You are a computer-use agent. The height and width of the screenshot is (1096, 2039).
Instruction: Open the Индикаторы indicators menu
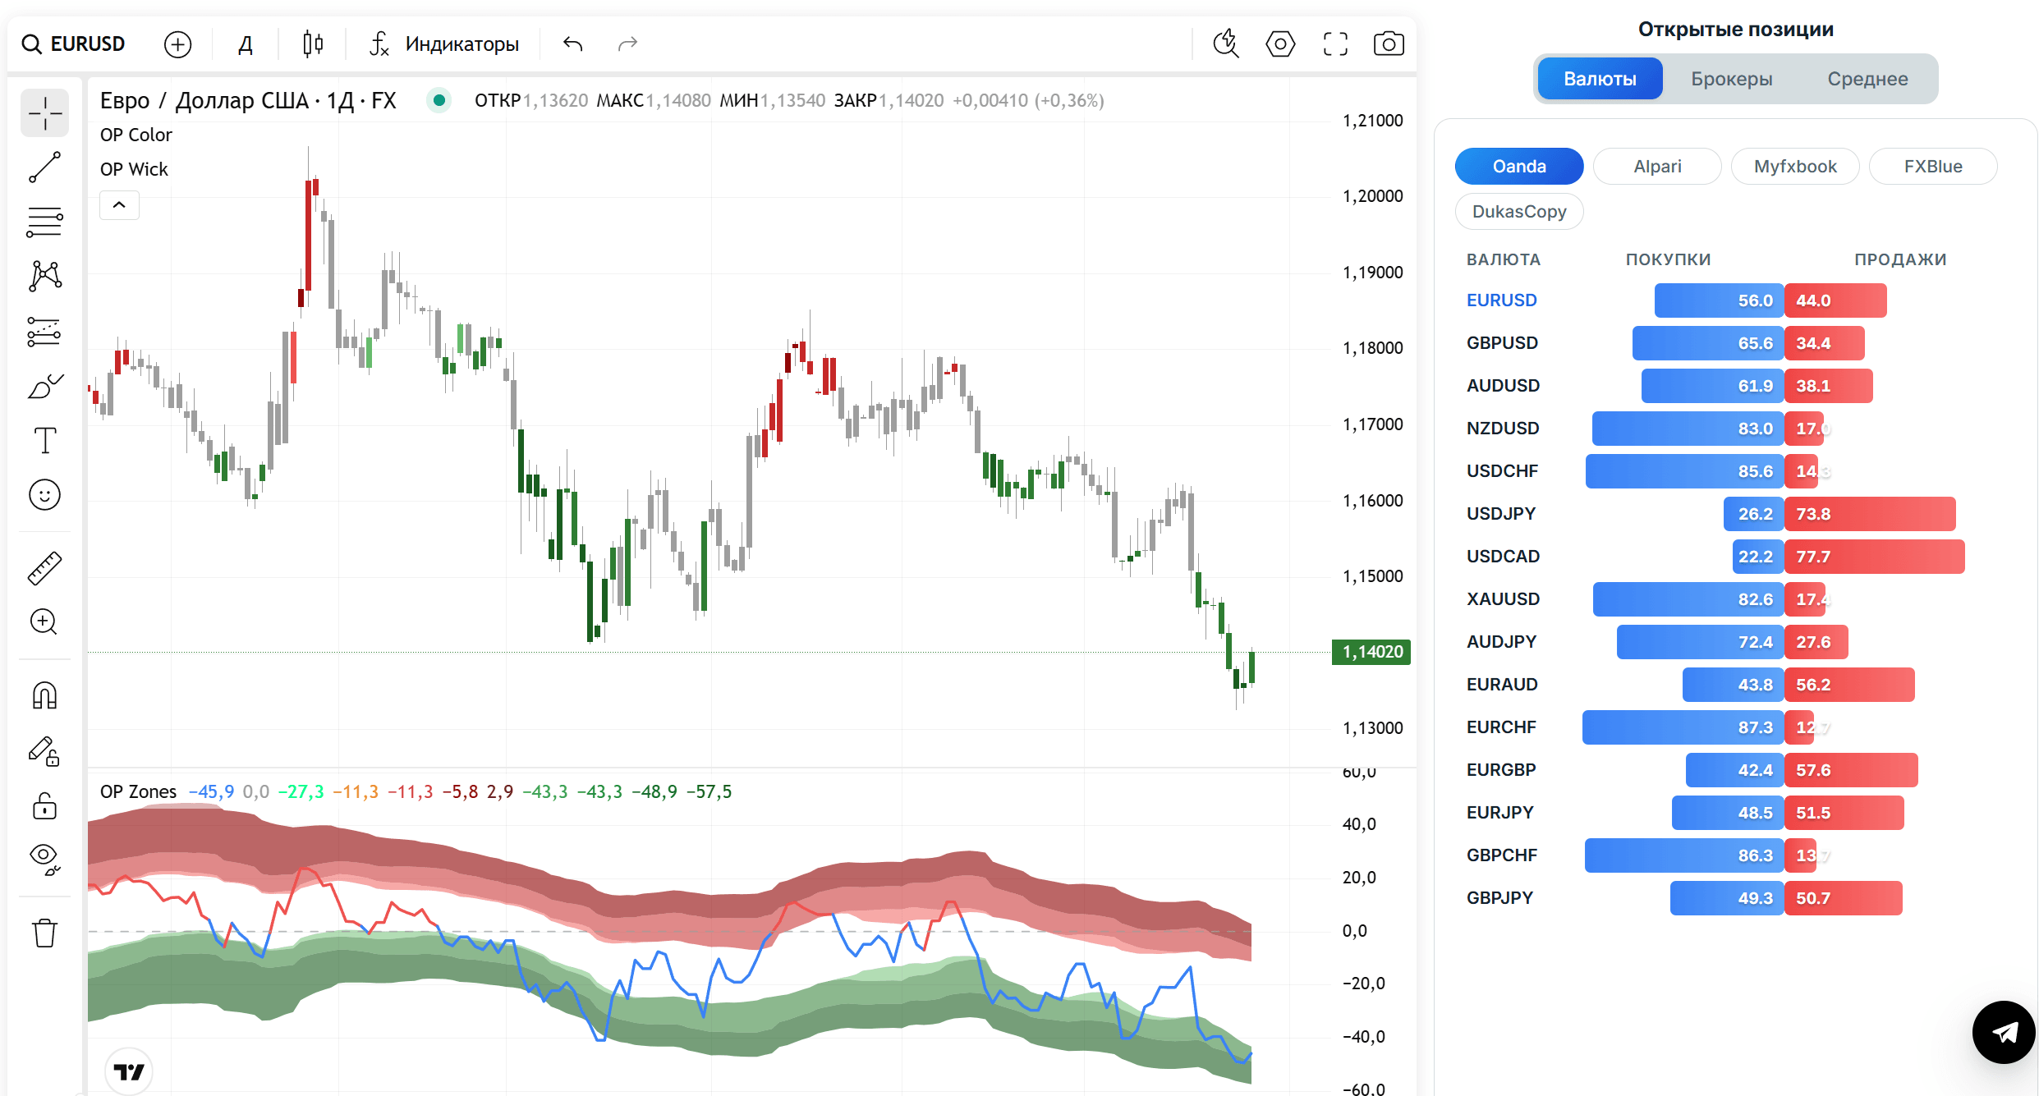pos(445,44)
